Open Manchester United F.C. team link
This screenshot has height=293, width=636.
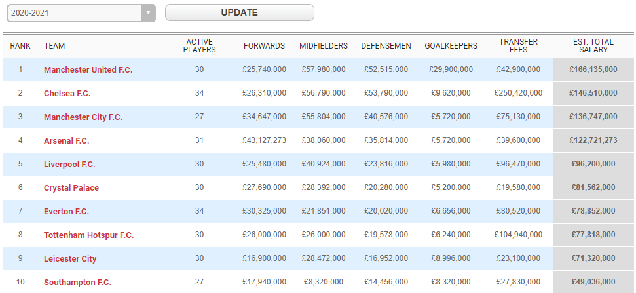click(x=88, y=69)
